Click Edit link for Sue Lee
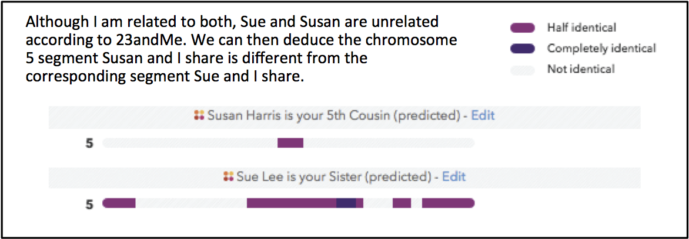 point(453,176)
